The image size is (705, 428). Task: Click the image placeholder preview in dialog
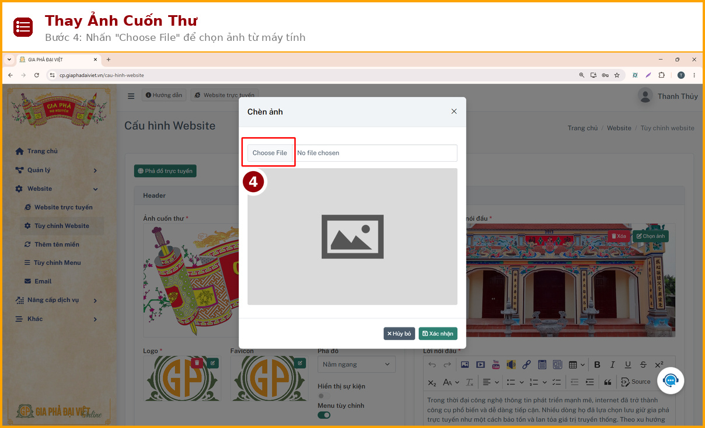[352, 236]
